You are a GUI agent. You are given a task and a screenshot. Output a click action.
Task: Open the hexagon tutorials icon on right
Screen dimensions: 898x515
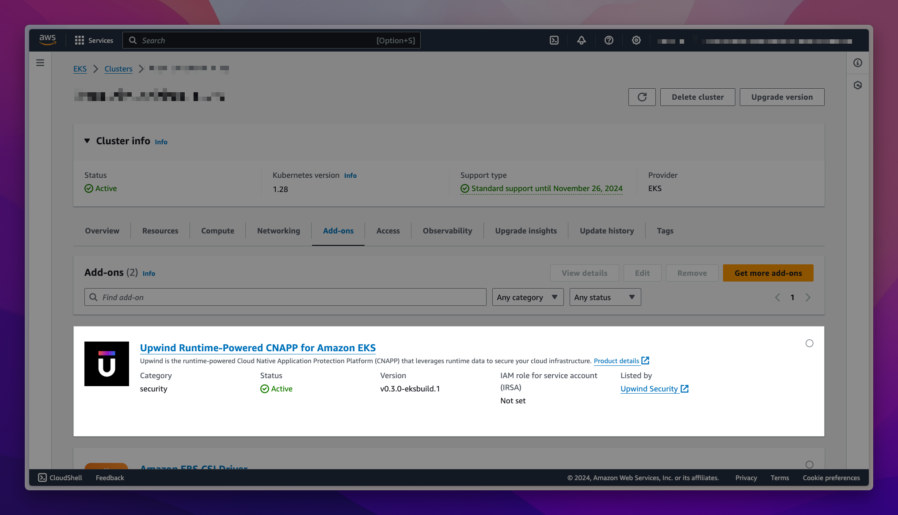click(x=858, y=85)
